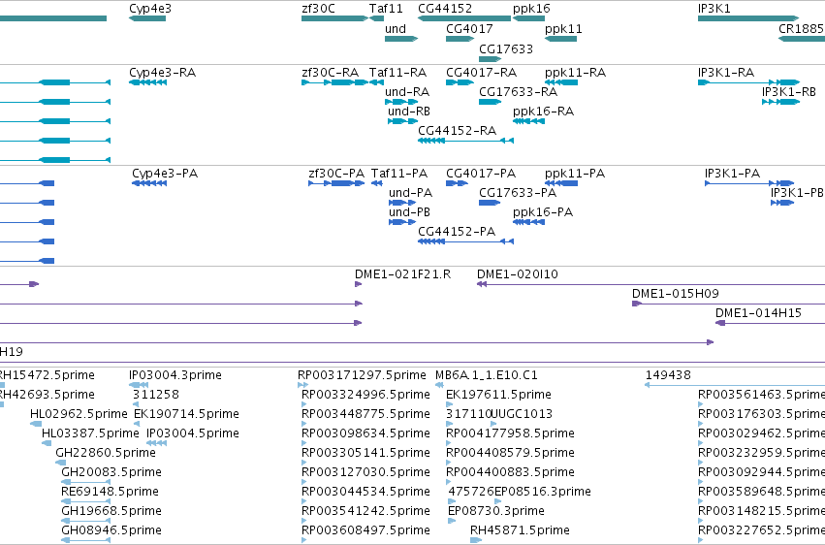Select the GH22860.5prime EST label
Screen dimensions: 825x545
(106, 454)
